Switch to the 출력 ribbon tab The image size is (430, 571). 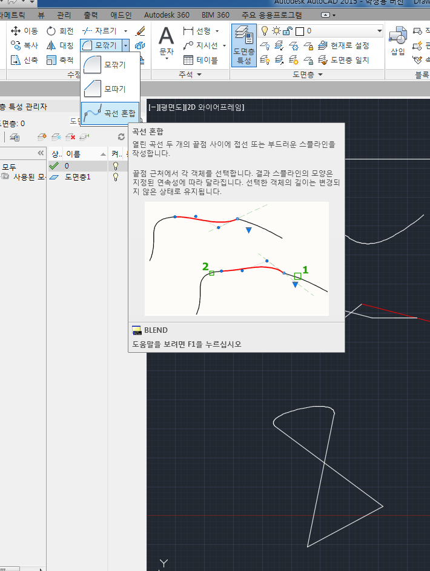91,15
